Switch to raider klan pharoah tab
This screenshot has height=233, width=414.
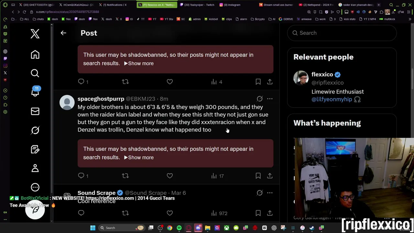[x=355, y=5]
